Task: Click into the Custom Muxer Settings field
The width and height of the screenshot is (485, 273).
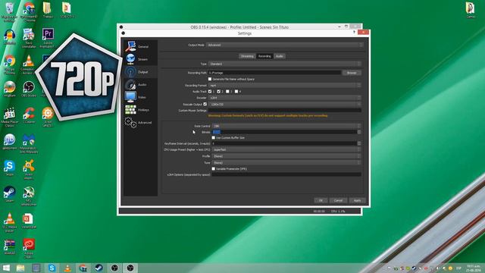Action: [x=285, y=110]
